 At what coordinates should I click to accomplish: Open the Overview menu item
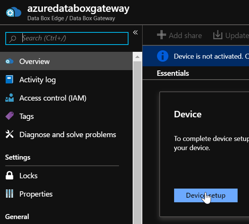click(35, 61)
